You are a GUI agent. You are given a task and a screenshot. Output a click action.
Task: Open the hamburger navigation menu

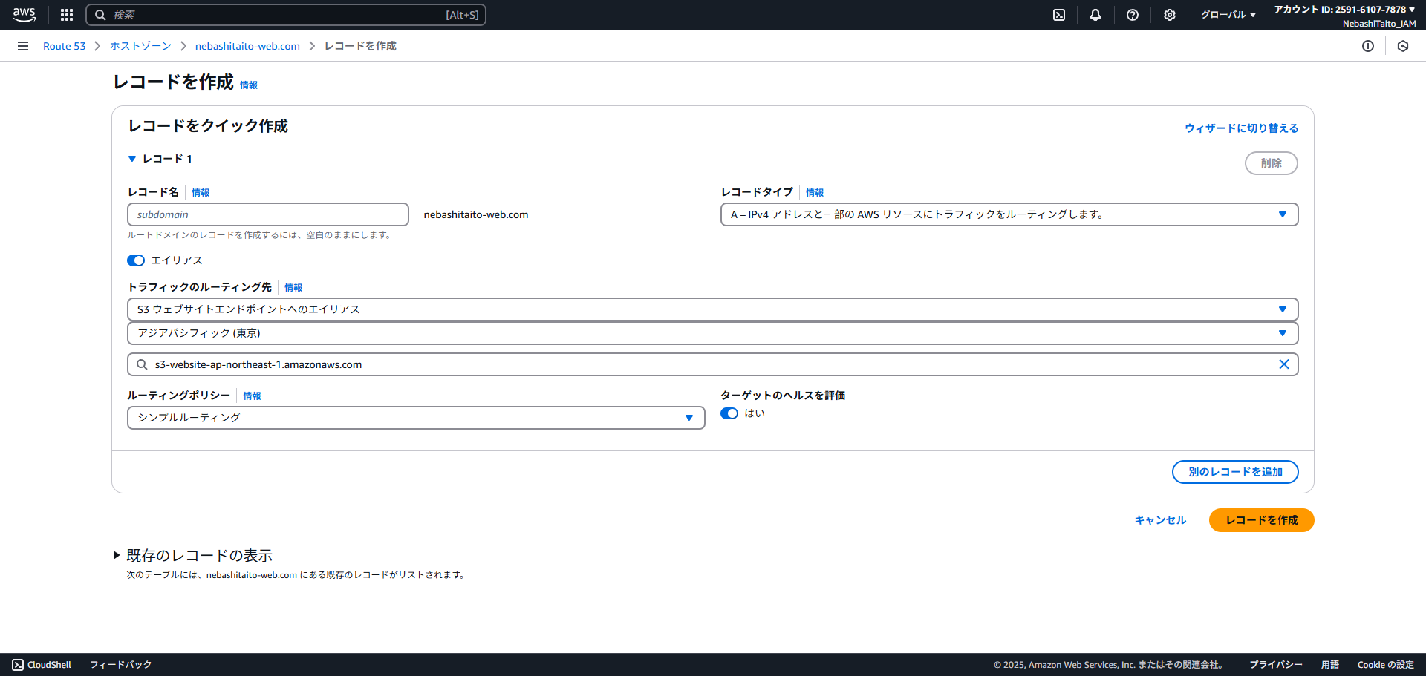(x=23, y=46)
